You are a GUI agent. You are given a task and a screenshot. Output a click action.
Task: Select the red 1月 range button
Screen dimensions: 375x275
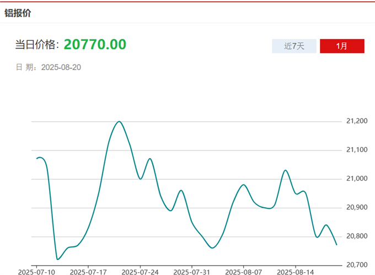coord(342,46)
